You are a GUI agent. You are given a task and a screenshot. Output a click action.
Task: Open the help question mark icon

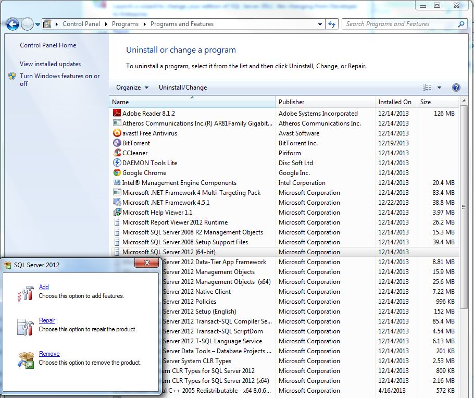pos(456,88)
